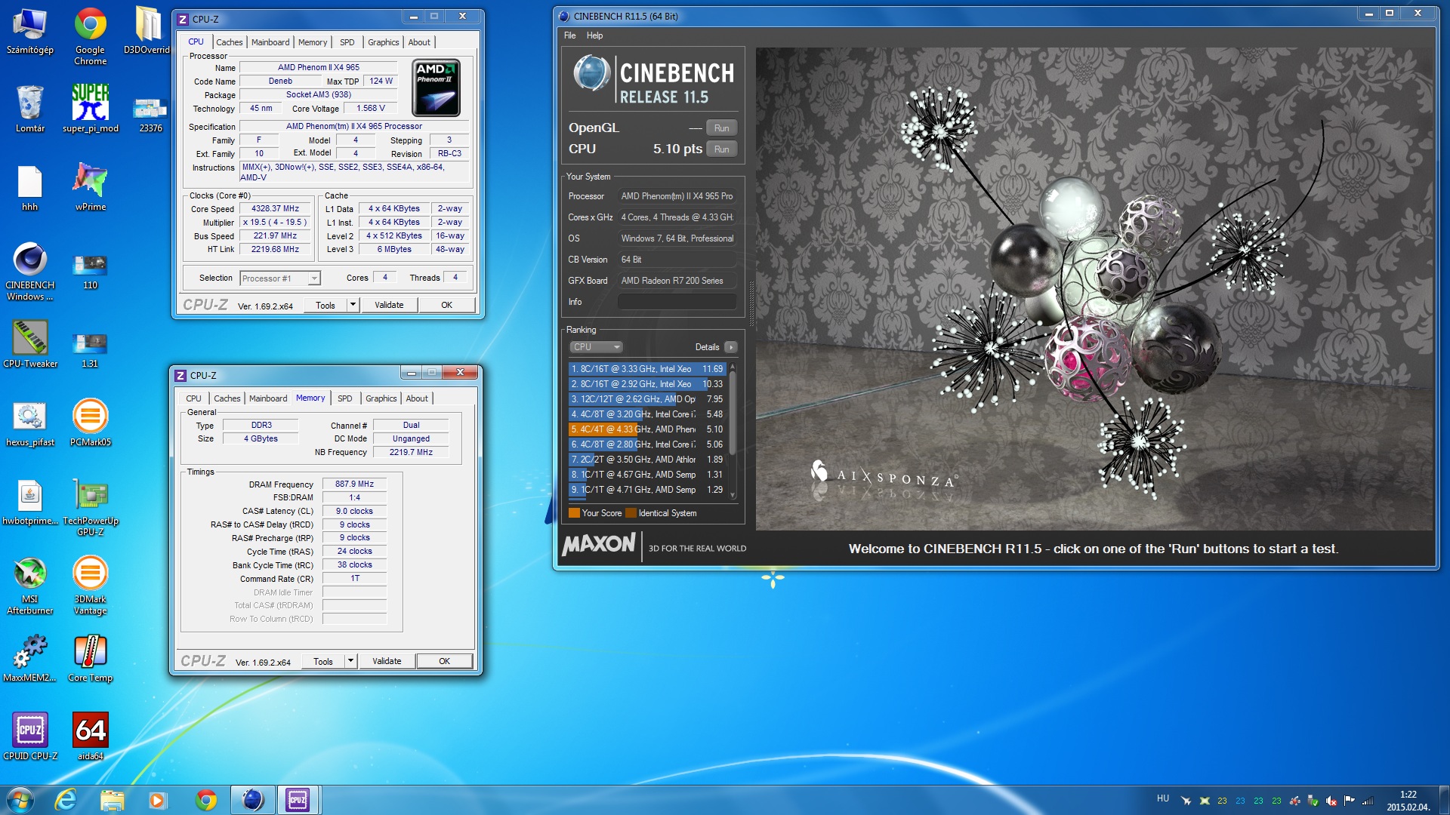
Task: Open the CPU ranking dropdown in CINEBENCH
Action: pos(596,347)
